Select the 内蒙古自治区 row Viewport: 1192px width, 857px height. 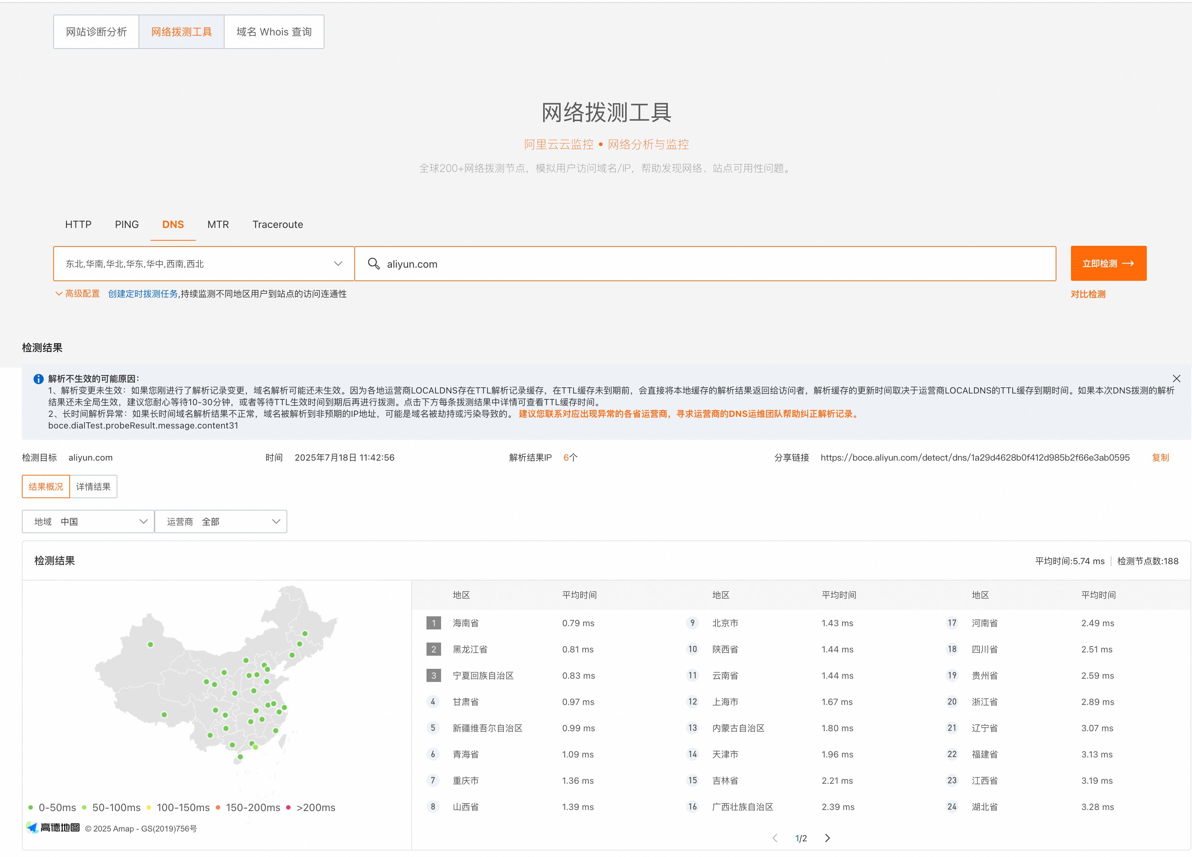[x=801, y=728]
